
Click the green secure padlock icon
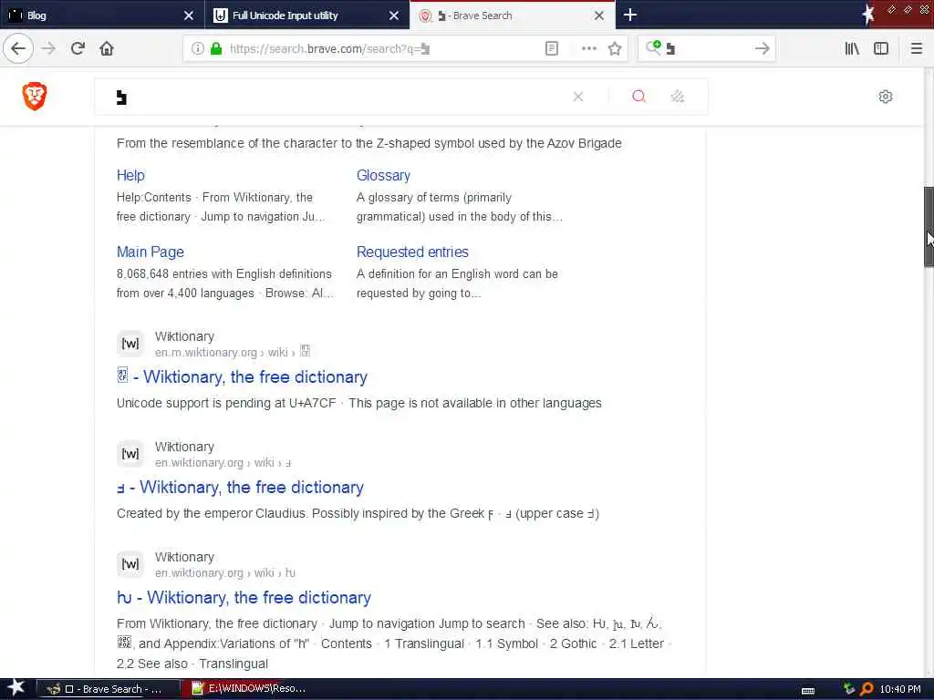tap(216, 49)
